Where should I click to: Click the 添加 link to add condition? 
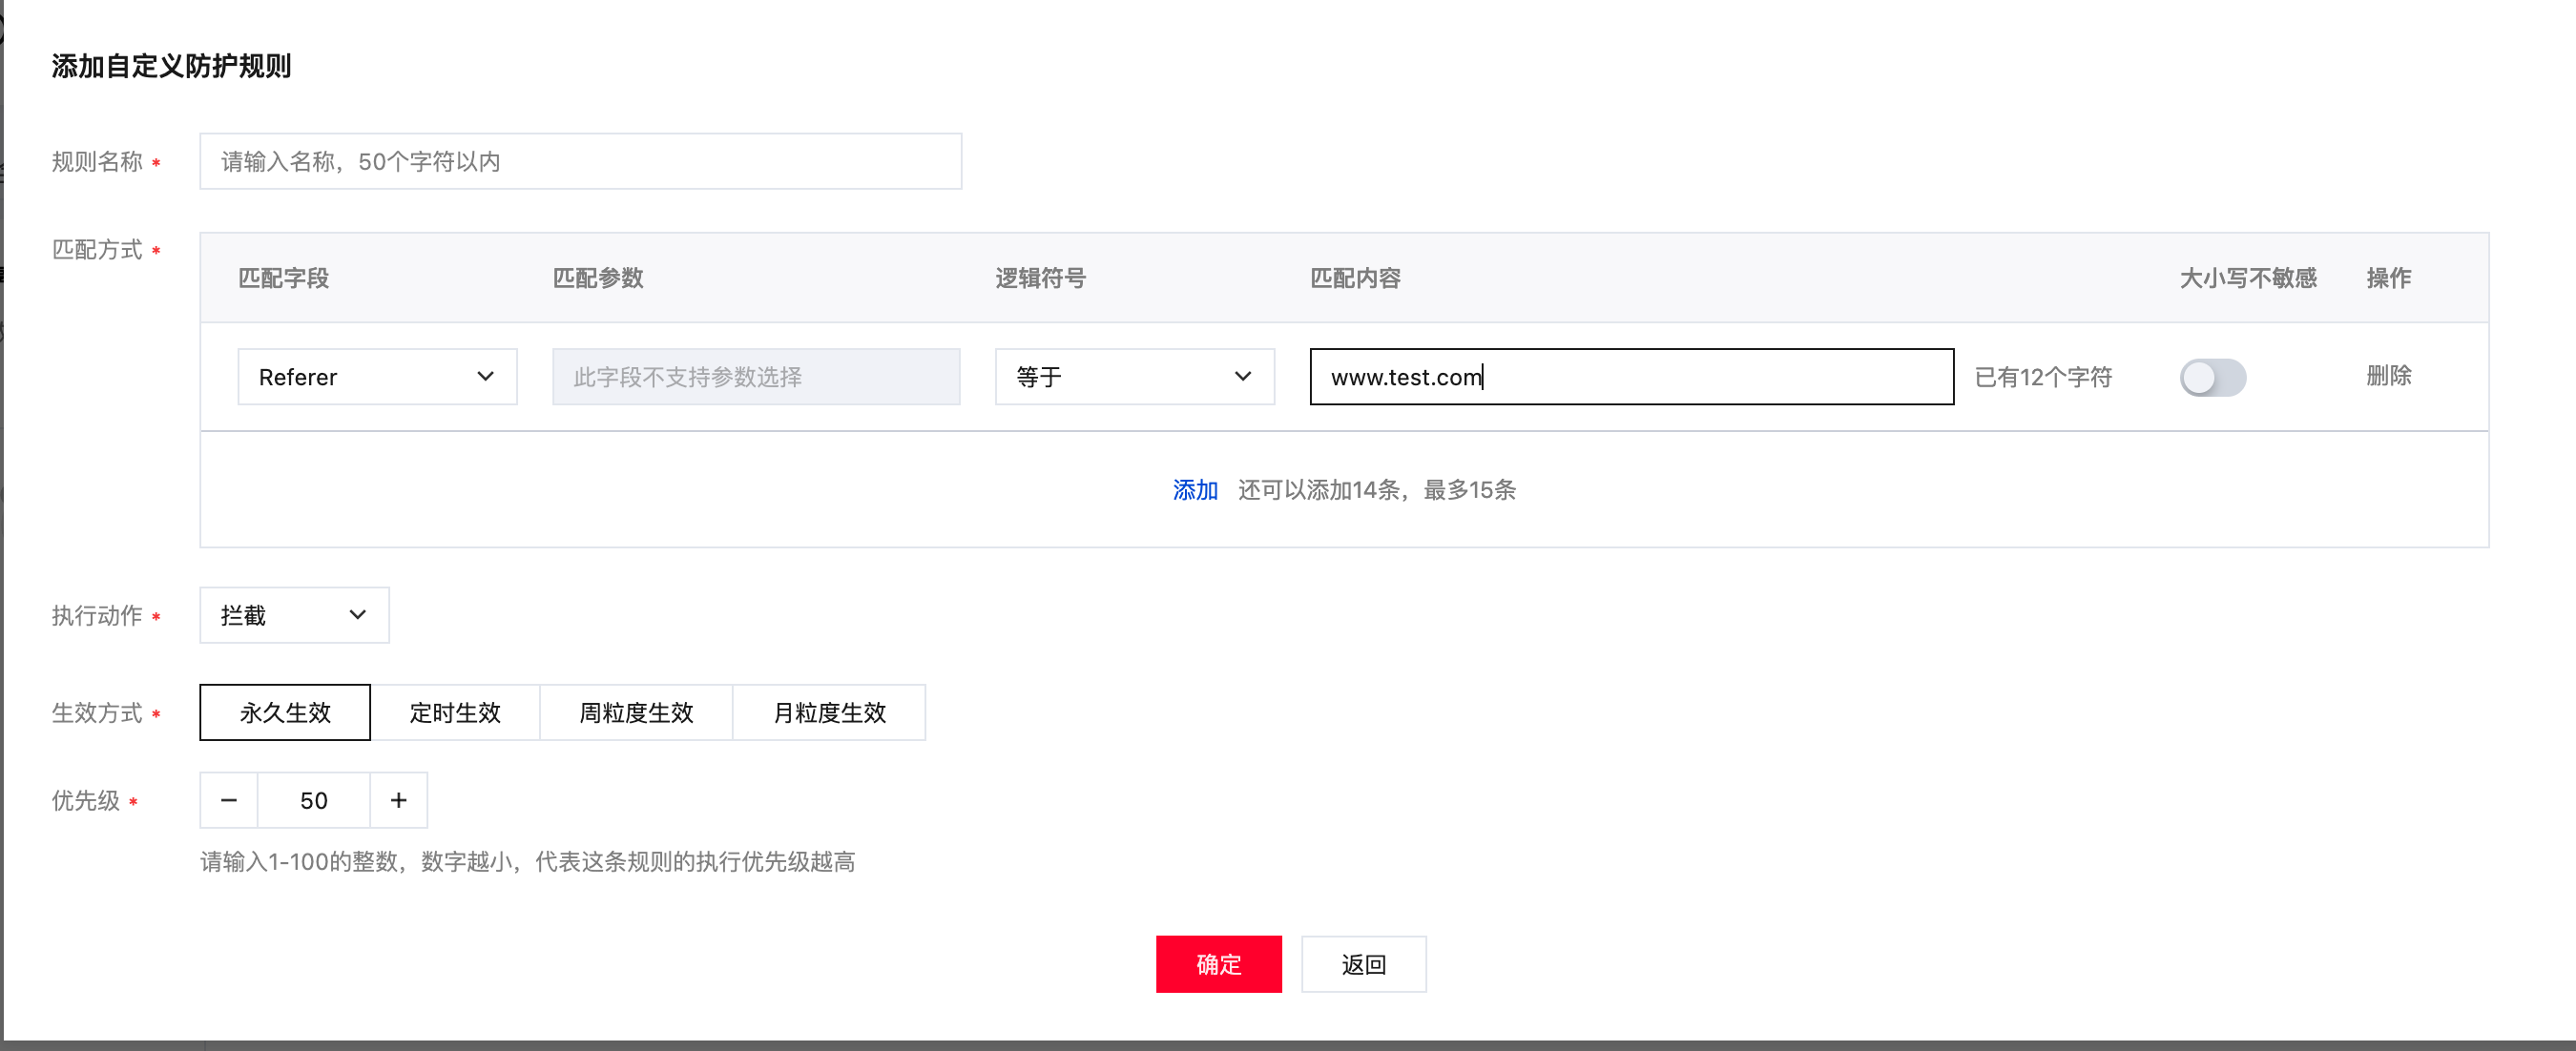tap(1195, 490)
